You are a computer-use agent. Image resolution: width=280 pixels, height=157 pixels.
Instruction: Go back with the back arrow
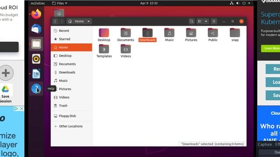[56, 21]
